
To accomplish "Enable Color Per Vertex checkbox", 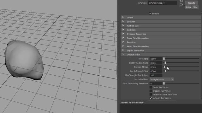I will [x=151, y=87].
